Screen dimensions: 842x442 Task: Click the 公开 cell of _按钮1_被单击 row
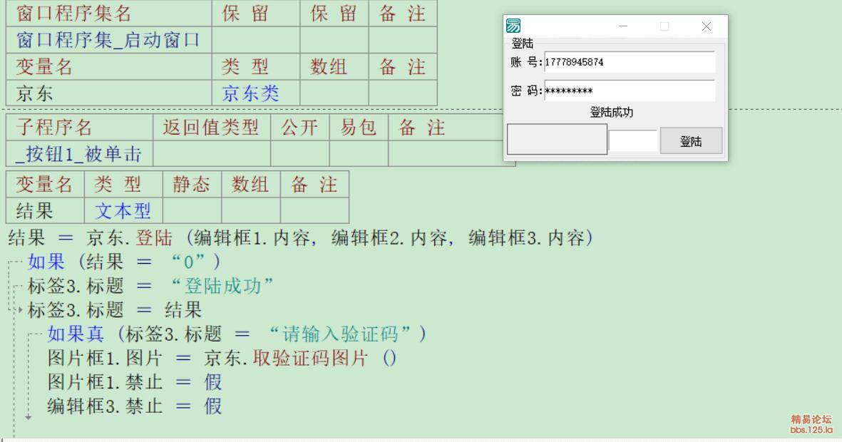[299, 154]
